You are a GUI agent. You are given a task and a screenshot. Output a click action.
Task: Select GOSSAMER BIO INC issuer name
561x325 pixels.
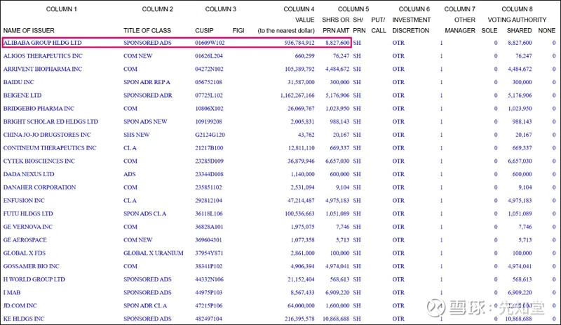click(32, 266)
